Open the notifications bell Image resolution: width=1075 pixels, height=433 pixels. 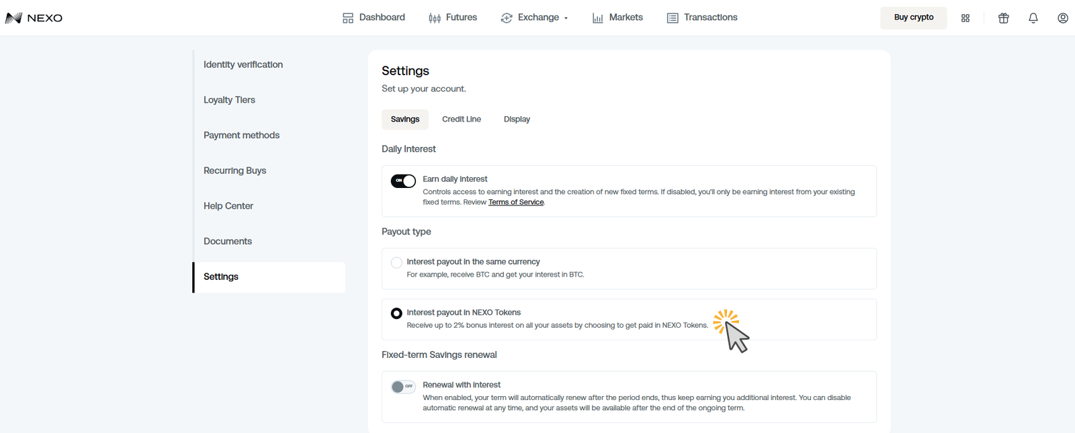(x=1033, y=18)
